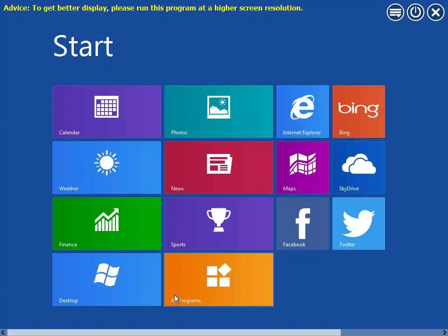
Task: Open the Bing tile
Action: click(x=359, y=112)
